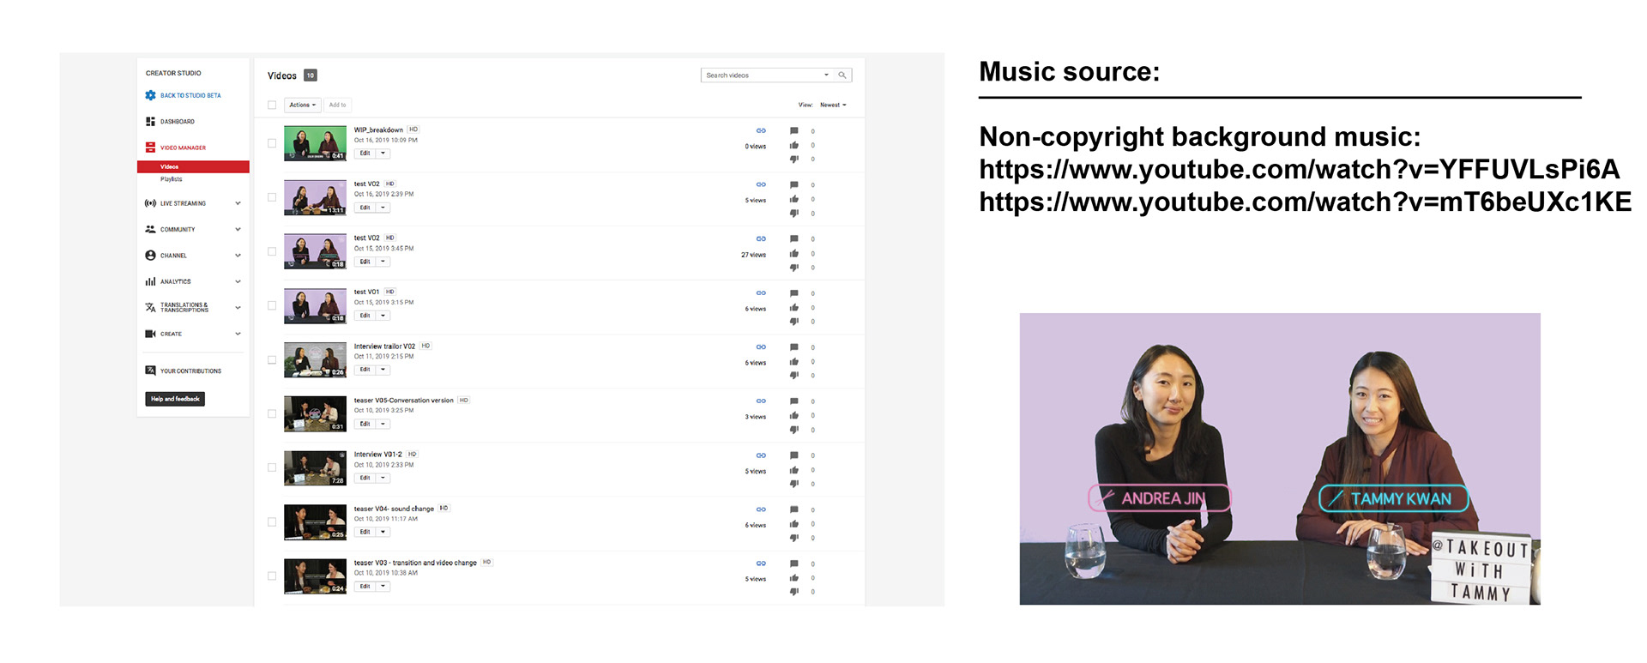Click the Analytics bar chart icon

(150, 281)
